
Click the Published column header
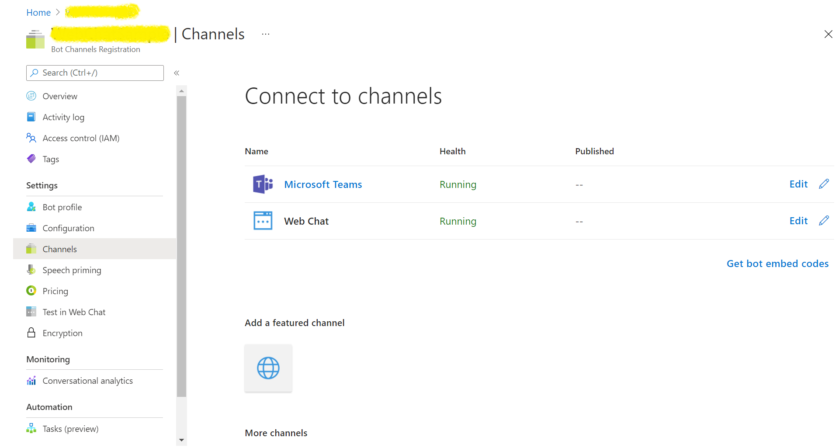click(594, 151)
